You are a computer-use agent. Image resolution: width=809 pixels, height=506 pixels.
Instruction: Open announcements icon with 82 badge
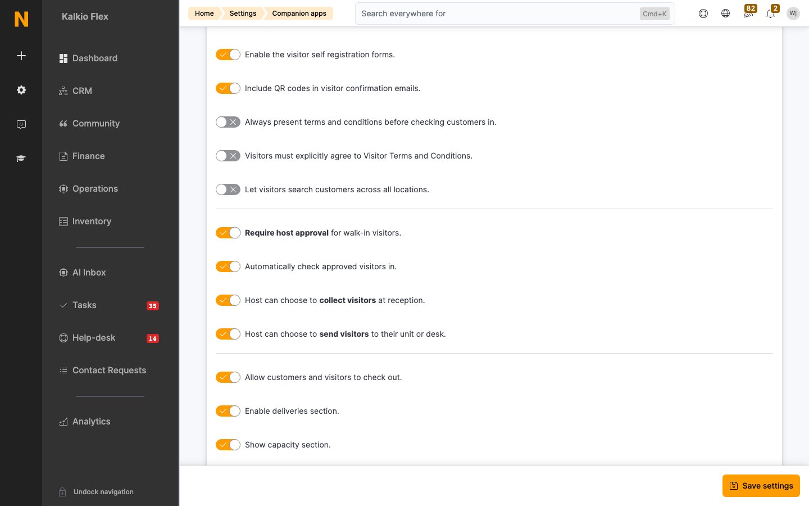(749, 12)
